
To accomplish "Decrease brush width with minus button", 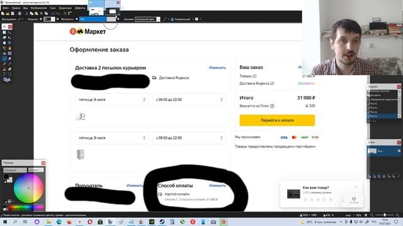I will (40, 19).
